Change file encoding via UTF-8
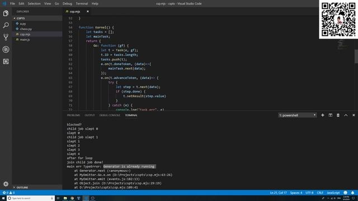 [309, 193]
